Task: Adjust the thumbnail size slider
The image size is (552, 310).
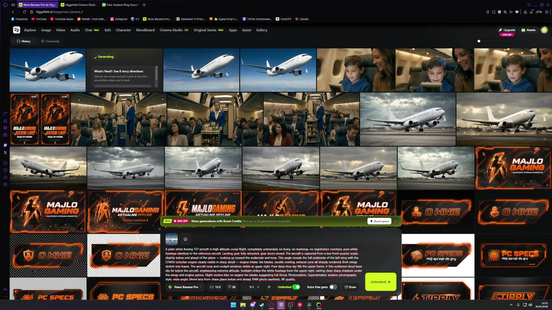Action: coord(479,41)
